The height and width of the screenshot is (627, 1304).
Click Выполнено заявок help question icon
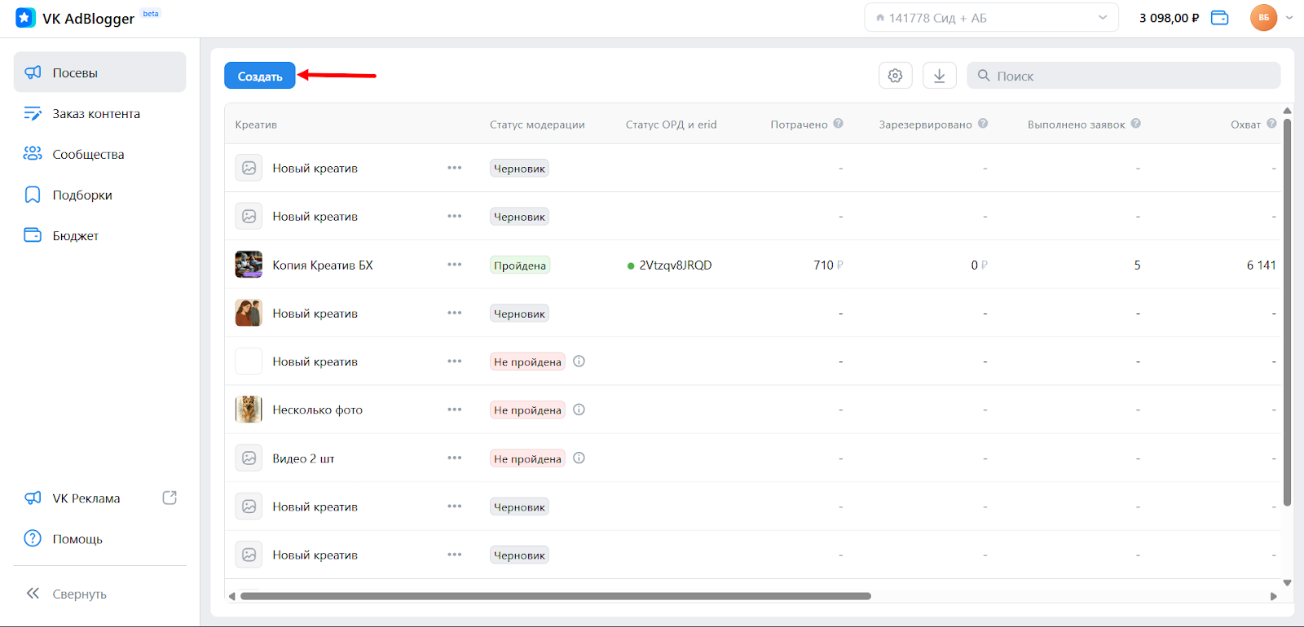[1135, 124]
